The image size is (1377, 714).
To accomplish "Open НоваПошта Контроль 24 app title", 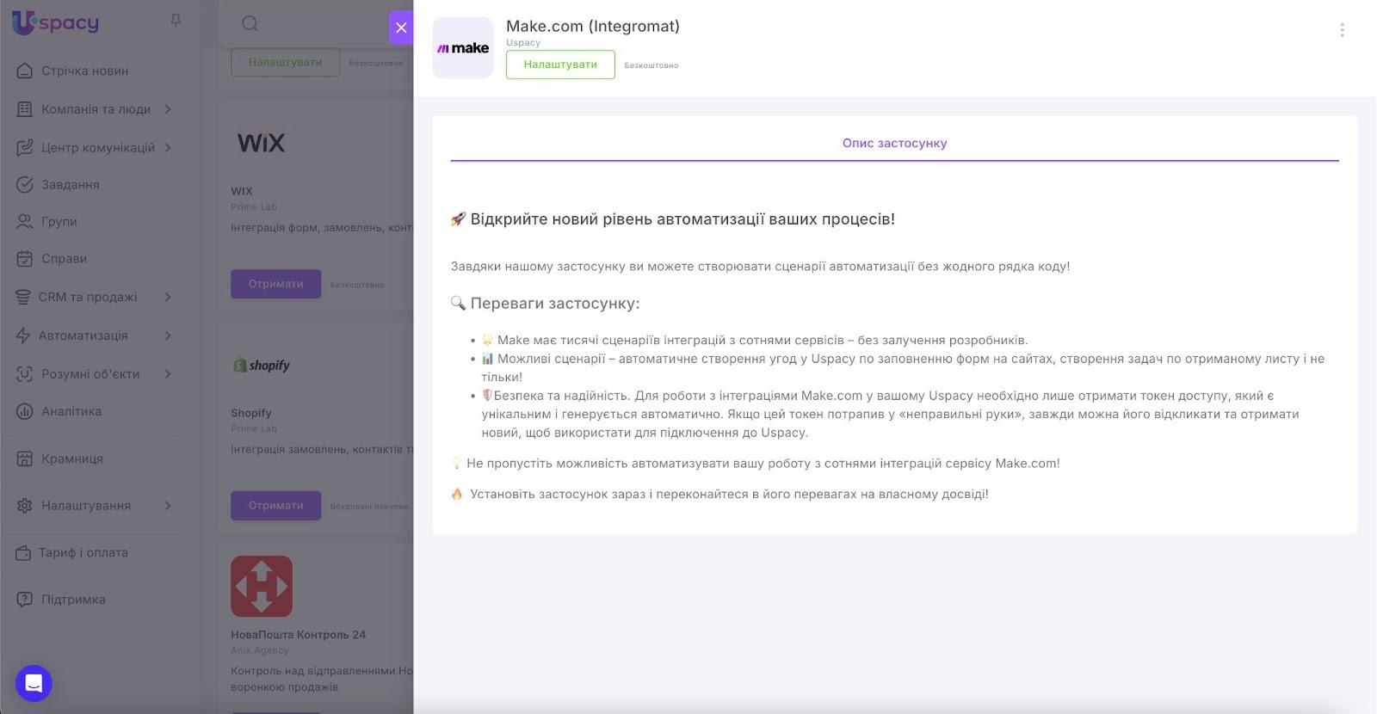I will [298, 634].
